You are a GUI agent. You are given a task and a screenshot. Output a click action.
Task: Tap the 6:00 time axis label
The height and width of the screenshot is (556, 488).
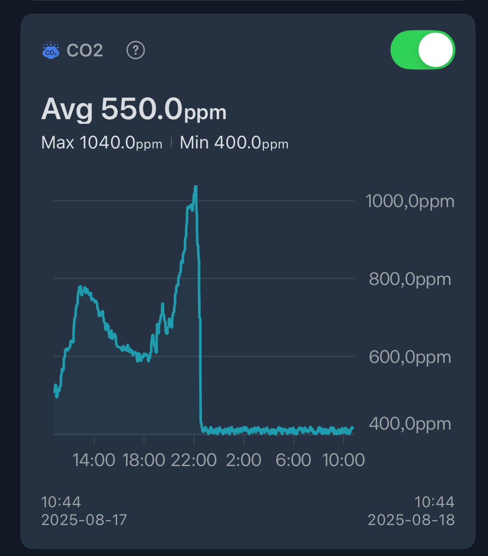tap(293, 460)
